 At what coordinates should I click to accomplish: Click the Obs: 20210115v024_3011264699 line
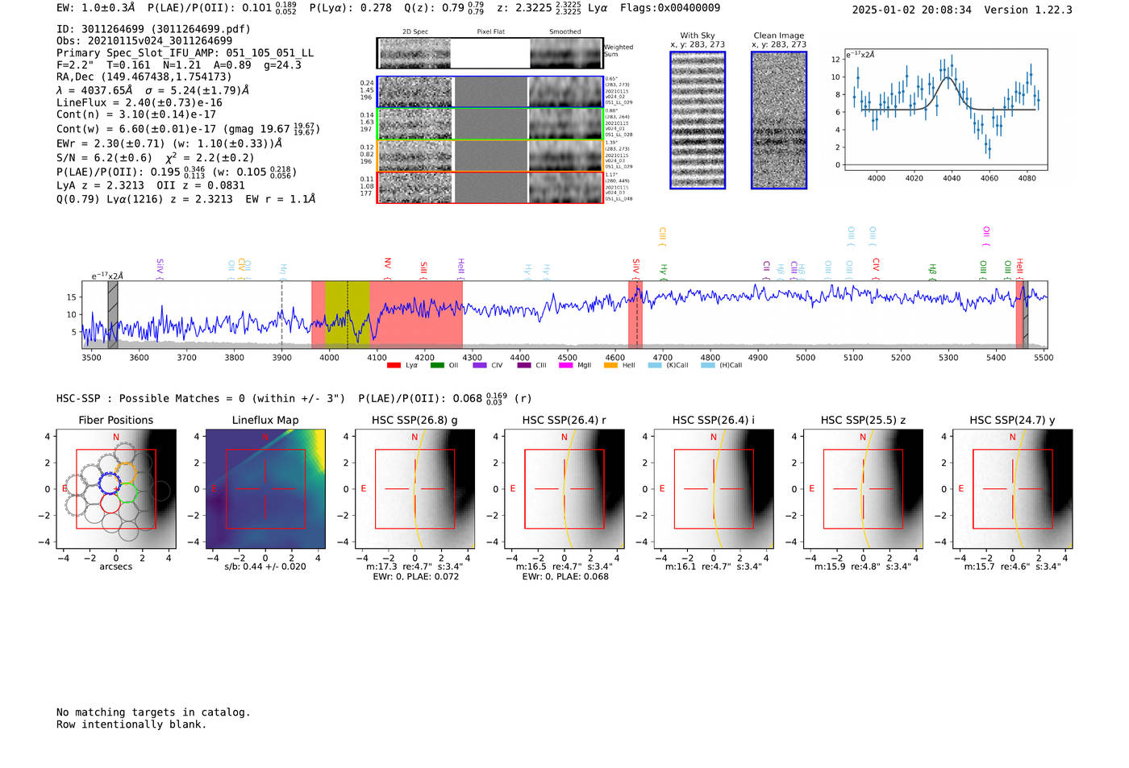(144, 41)
